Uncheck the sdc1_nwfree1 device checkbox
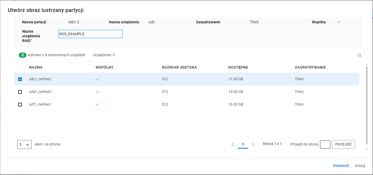The image size is (373, 175). click(x=20, y=79)
